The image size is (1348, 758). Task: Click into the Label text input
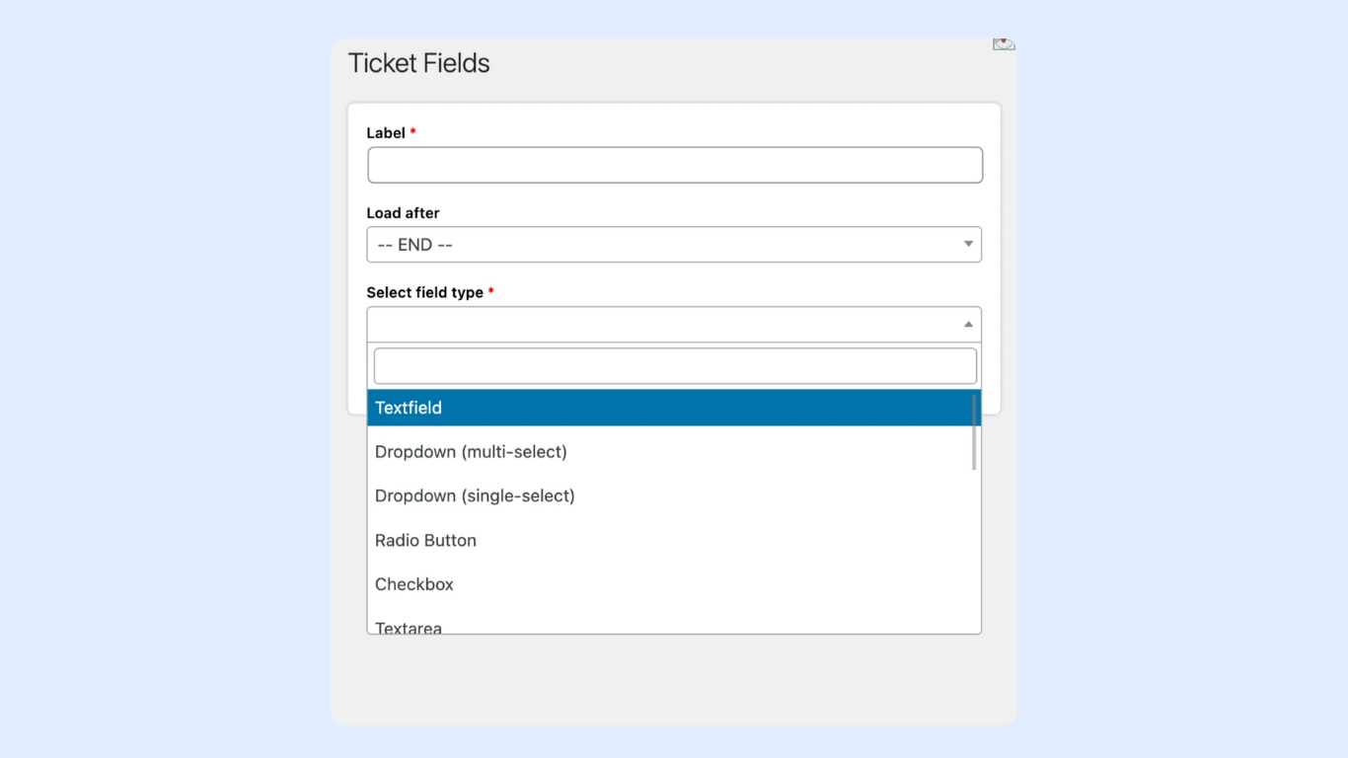point(675,166)
